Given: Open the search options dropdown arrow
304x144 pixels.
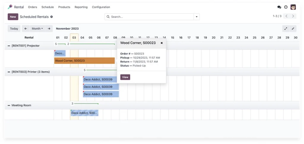Looking at the screenshot, I should pos(197,17).
